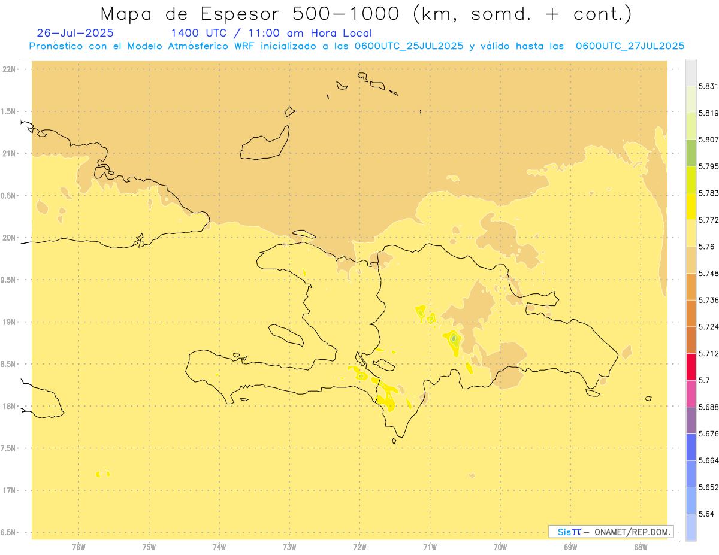Viewport: 719px width, 555px height.
Task: Click the valid-until time '0600UTC_27JUL2025'
Action: coord(630,46)
